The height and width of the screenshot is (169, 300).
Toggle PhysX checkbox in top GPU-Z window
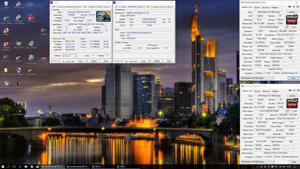tap(274, 73)
